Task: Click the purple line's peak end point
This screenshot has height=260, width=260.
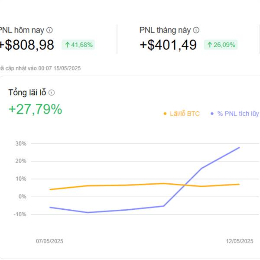Action: pyautogui.click(x=239, y=147)
